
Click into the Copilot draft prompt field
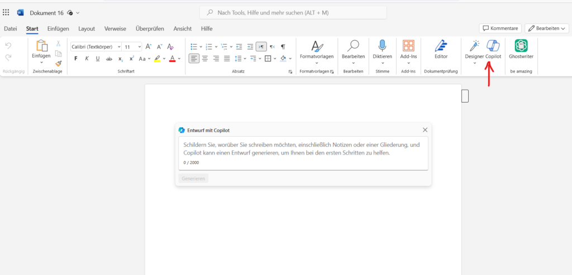pos(303,153)
